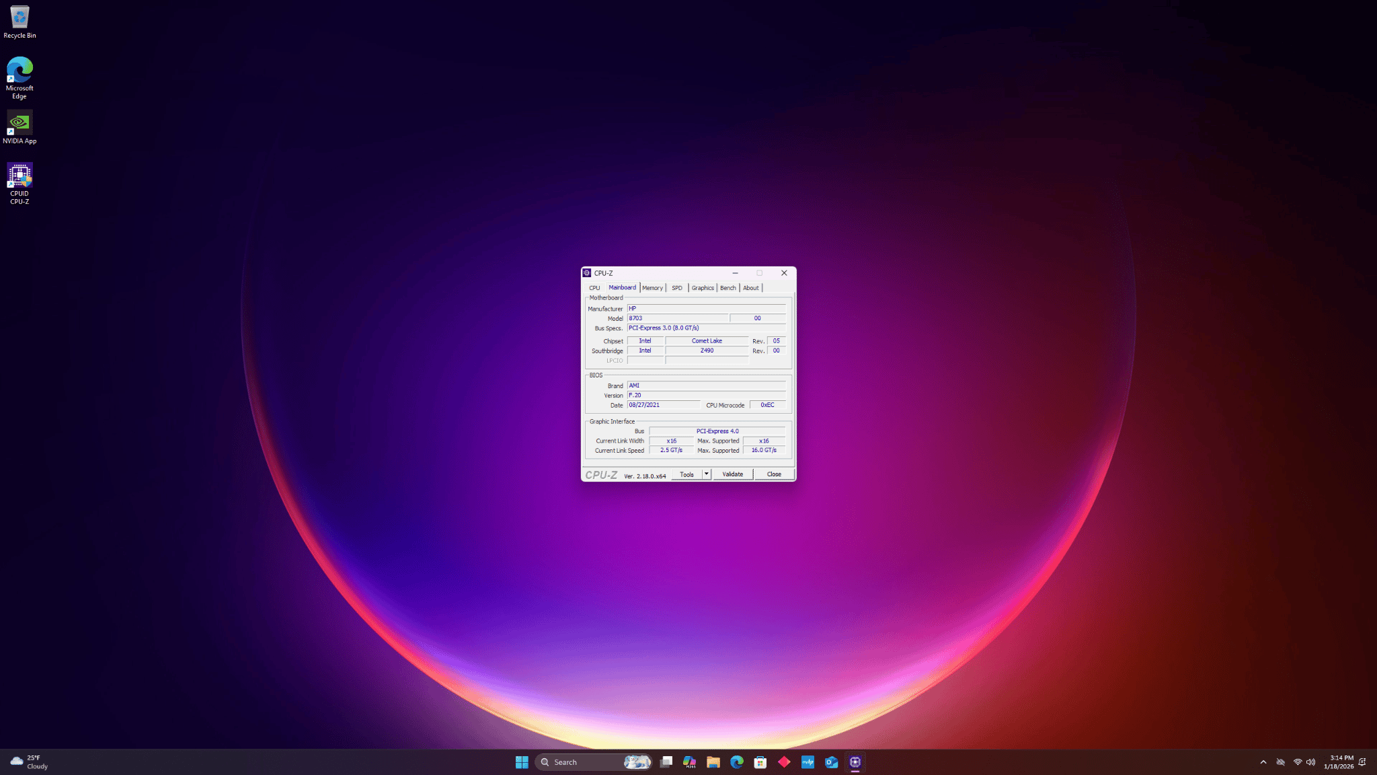This screenshot has height=775, width=1377.
Task: Open the notifications bell icon
Action: click(1362, 762)
